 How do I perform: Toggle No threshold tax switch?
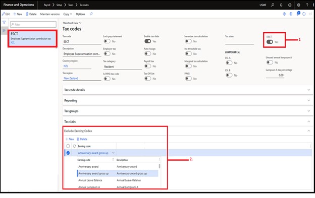pos(188,54)
